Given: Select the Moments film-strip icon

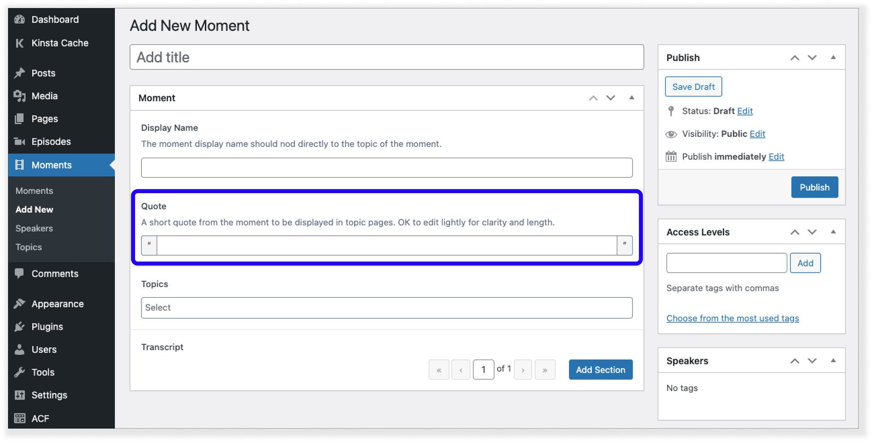Looking at the screenshot, I should [19, 165].
